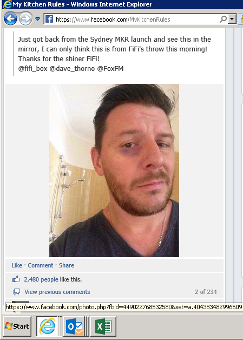
Task: Expand the address bar autocomplete dropdown
Action: point(232,19)
